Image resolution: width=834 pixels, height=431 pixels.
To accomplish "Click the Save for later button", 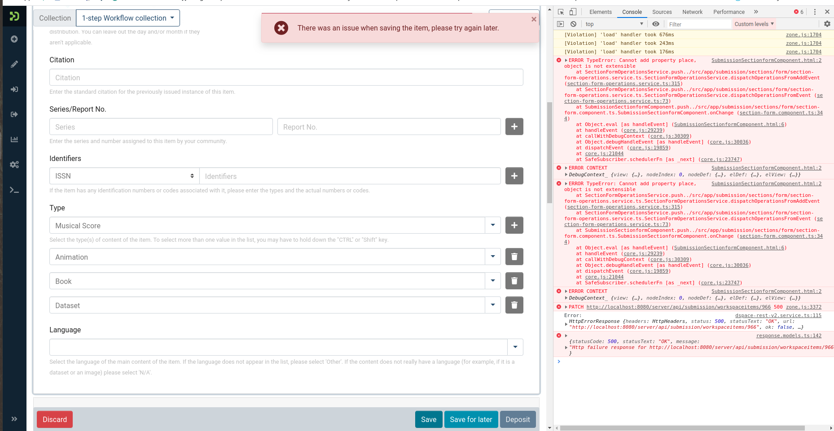I will tap(471, 419).
